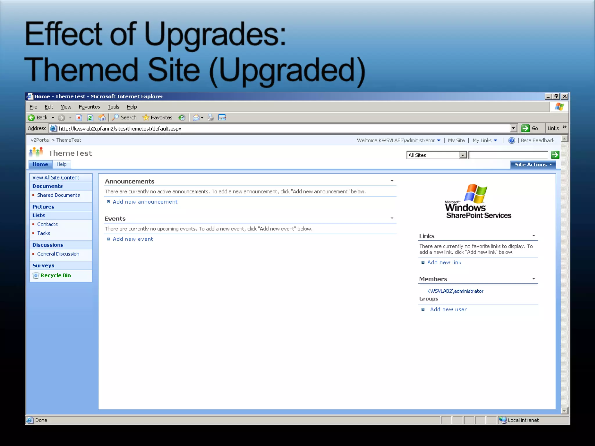Open Search from the toolbar

click(124, 118)
